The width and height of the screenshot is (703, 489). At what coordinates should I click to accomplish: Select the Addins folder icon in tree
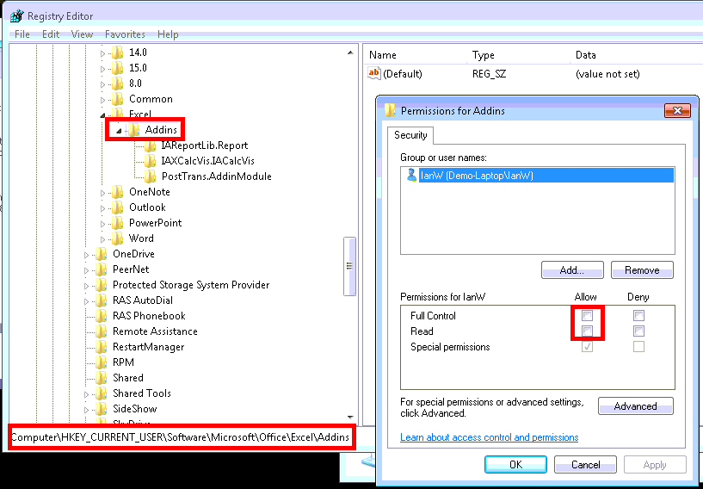coord(133,130)
